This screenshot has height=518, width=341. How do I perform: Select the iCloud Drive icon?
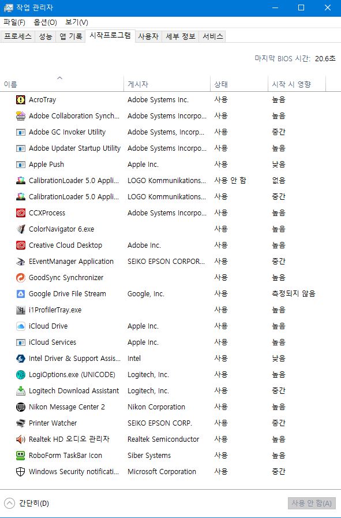(20, 326)
